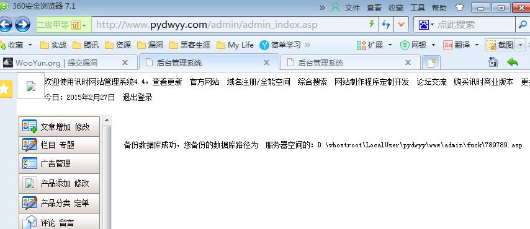This screenshot has height=229, width=530.
Task: Open the My Life bookmark folder
Action: tap(235, 45)
